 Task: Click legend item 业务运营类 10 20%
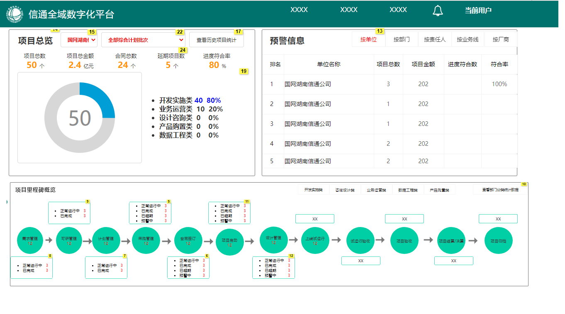(x=191, y=109)
